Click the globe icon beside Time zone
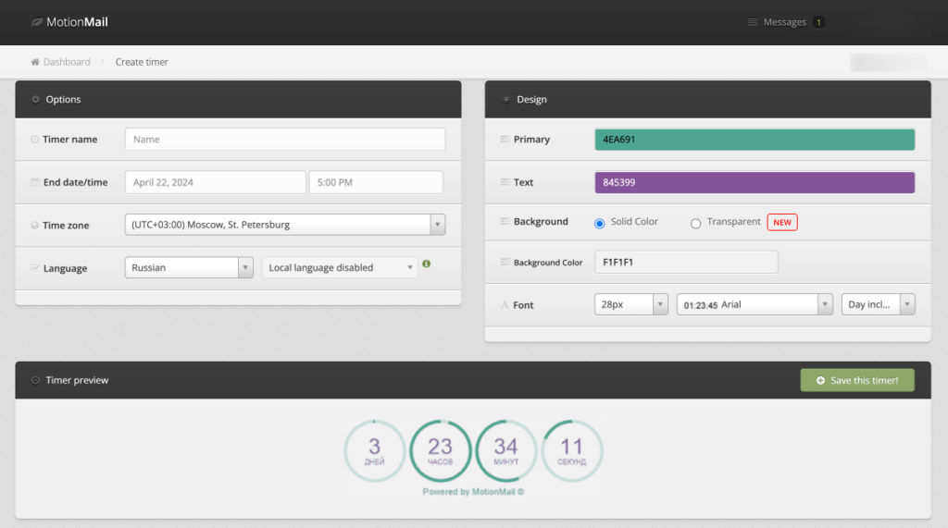This screenshot has height=528, width=948. pos(34,226)
